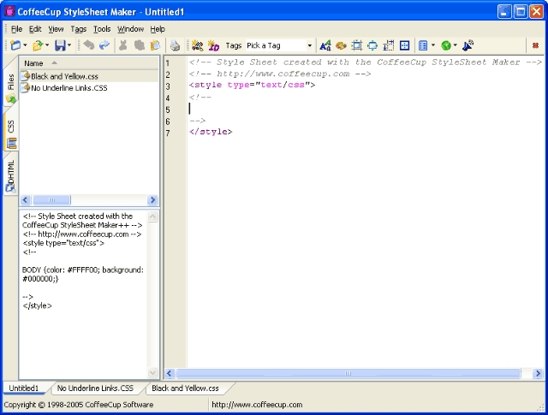
Task: Click the red close-document icon in toolbar
Action: coord(535,45)
